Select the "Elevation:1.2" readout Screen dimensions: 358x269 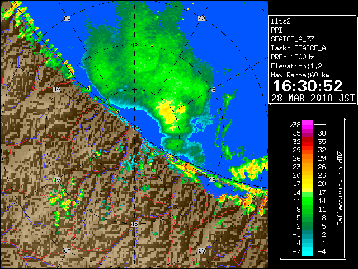pyautogui.click(x=296, y=66)
